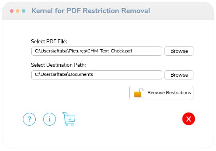Open help via the question mark icon
Screen dimensions: 216x151
coord(29,119)
